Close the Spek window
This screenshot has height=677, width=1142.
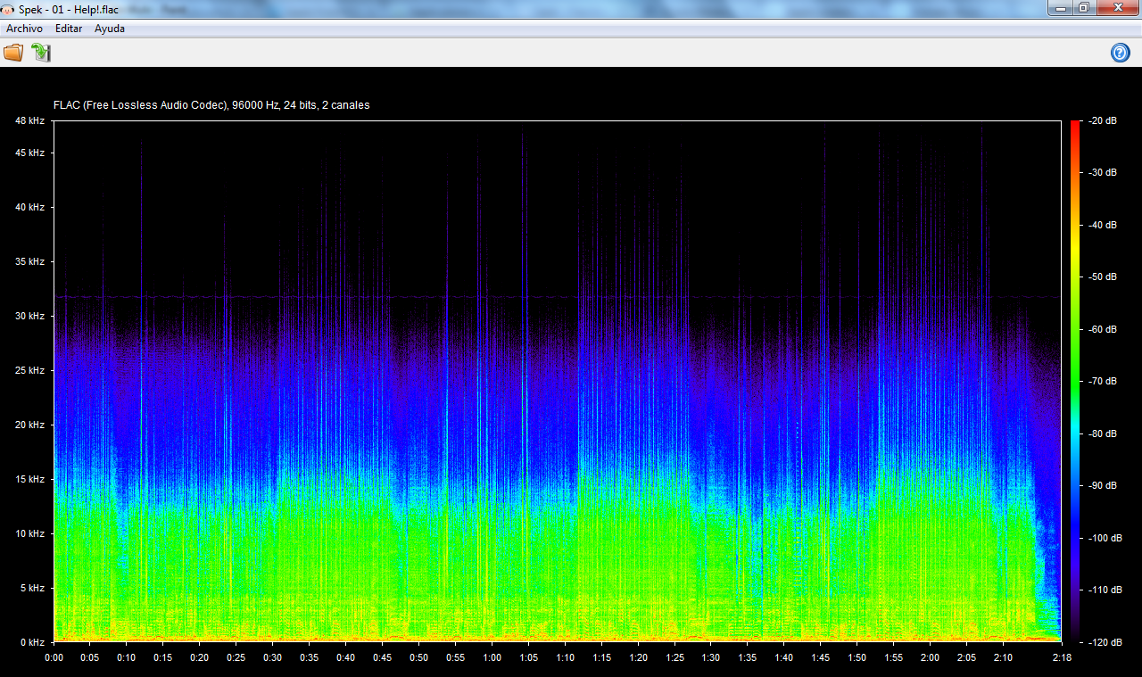1116,8
